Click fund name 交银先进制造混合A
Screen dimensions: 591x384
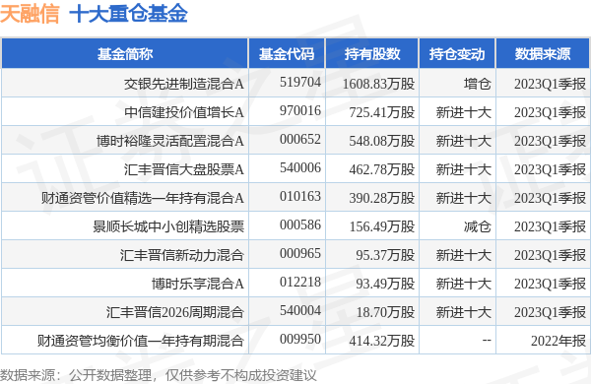click(x=184, y=84)
